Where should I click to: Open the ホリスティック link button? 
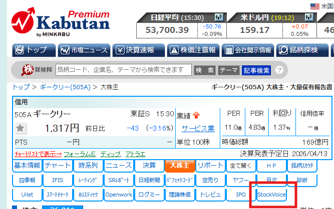pyautogui.click(x=88, y=195)
